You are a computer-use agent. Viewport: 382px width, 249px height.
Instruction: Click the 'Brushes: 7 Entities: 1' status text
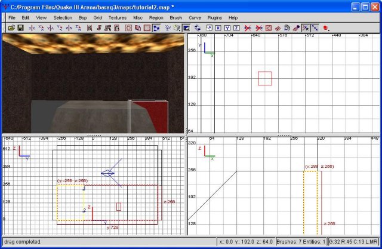pos(301,242)
